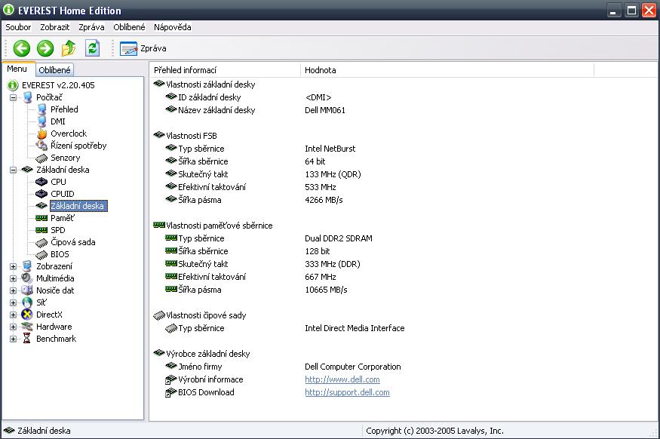Click the Senzory sensor icon
This screenshot has width=660, height=439.
41,158
